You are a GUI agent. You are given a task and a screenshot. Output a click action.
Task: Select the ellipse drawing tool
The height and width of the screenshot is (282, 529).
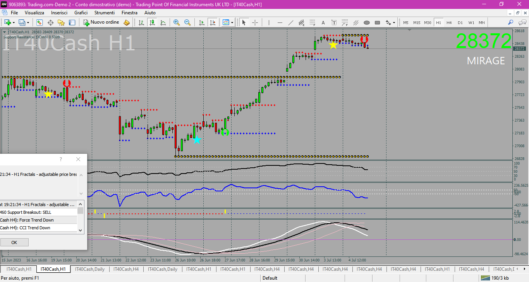coord(366,22)
